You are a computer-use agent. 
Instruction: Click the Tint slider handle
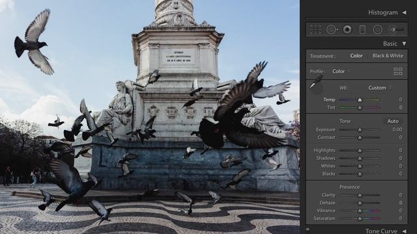[x=360, y=107]
